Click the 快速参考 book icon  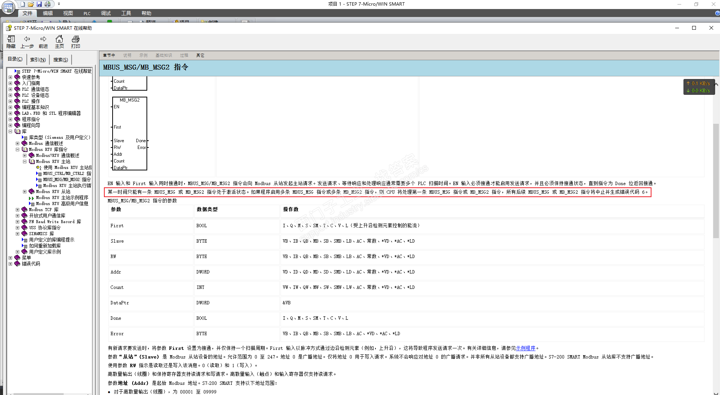17,77
